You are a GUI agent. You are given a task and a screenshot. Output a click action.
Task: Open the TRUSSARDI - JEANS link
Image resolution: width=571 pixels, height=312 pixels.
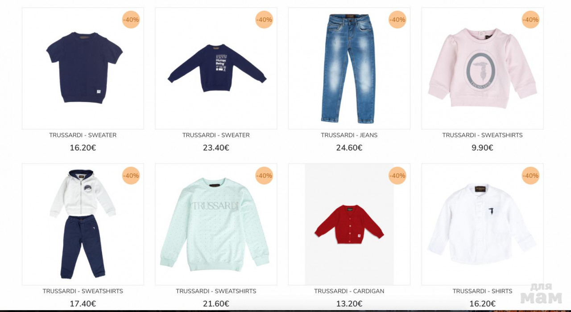point(349,135)
